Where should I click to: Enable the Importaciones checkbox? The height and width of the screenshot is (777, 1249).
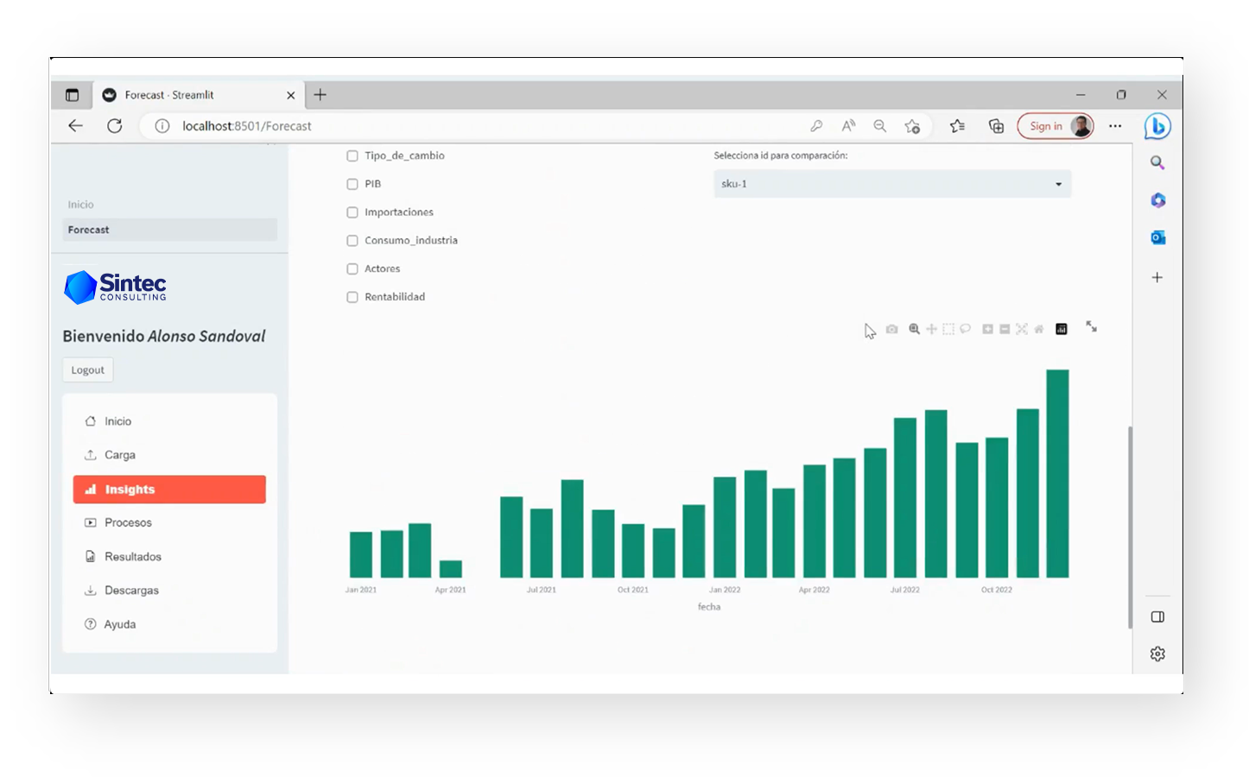[352, 212]
